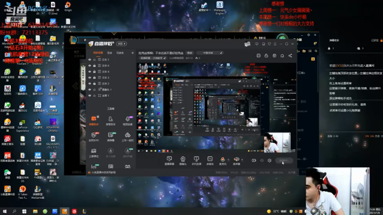
Task: Open the settings gear beside the start button
Action: pyautogui.click(x=269, y=161)
